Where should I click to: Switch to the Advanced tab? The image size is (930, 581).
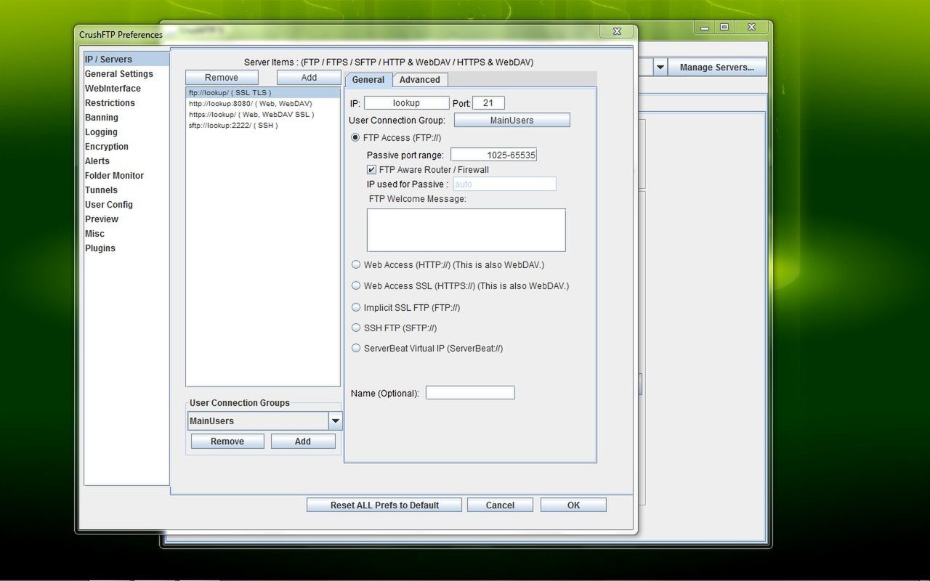(x=420, y=80)
